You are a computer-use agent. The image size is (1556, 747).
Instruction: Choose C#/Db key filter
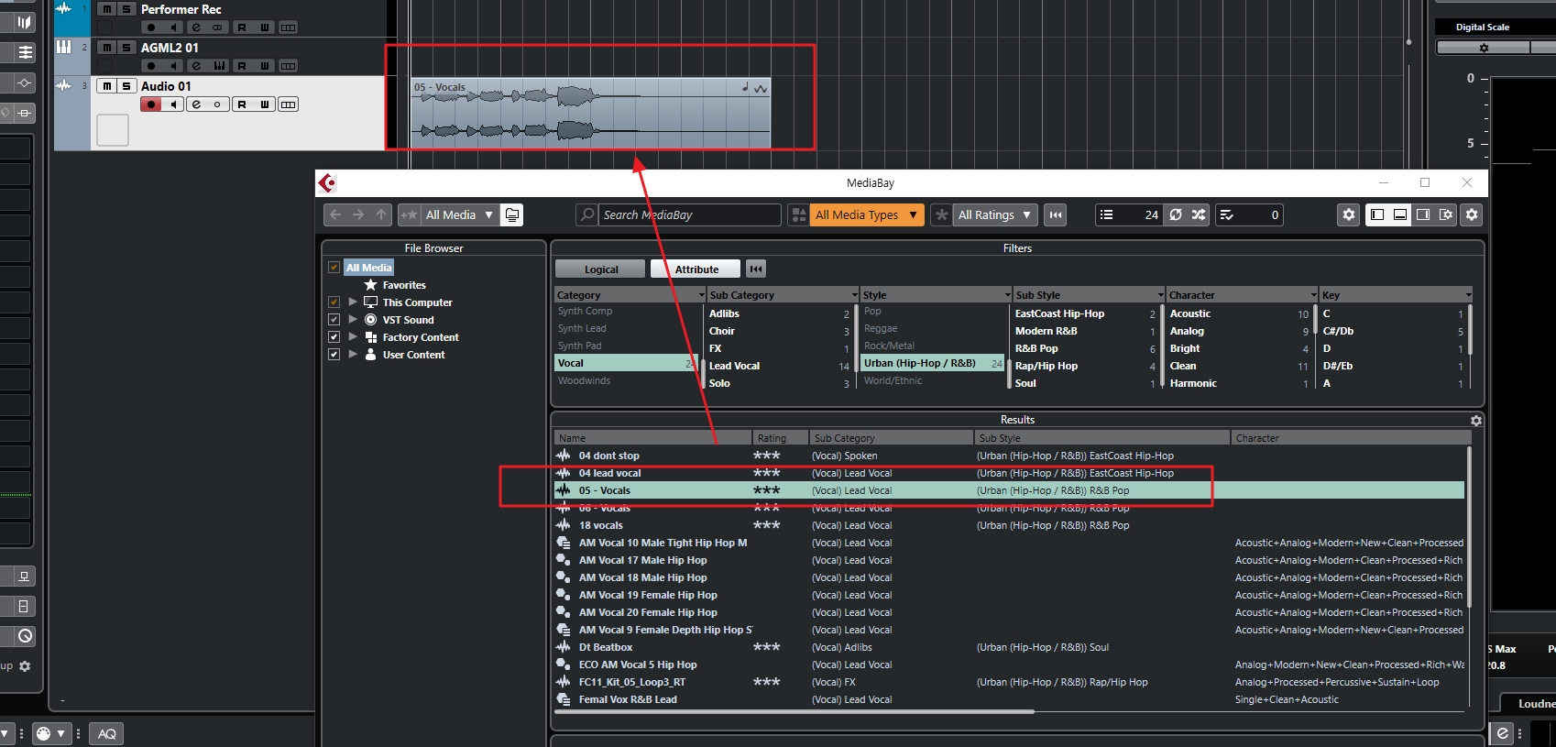(x=1393, y=331)
